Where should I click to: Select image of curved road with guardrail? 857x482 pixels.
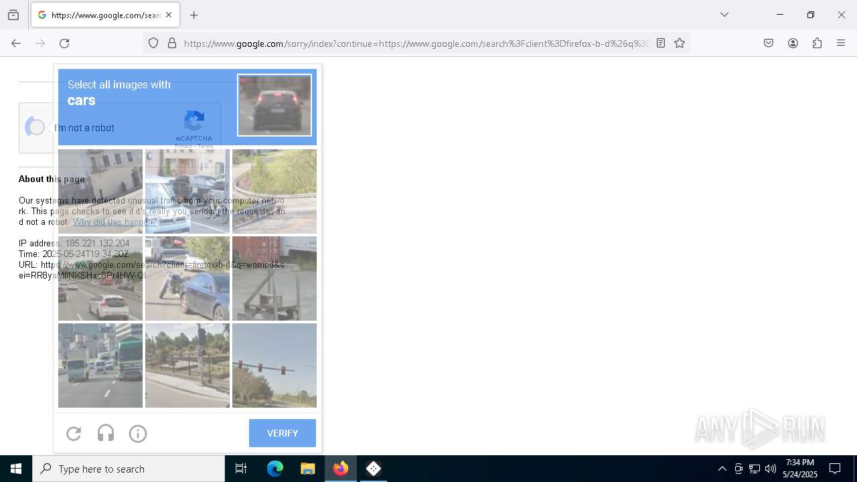click(275, 191)
